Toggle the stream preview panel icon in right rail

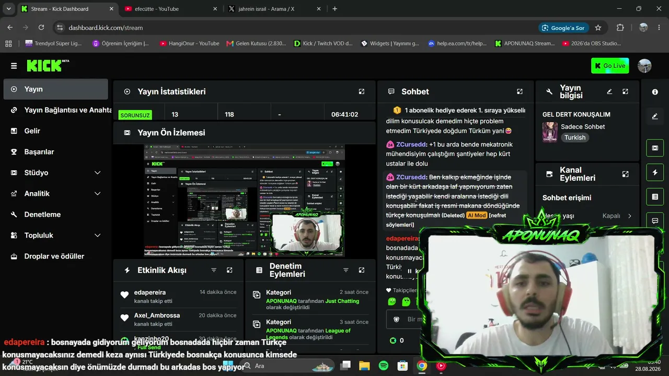click(x=655, y=148)
